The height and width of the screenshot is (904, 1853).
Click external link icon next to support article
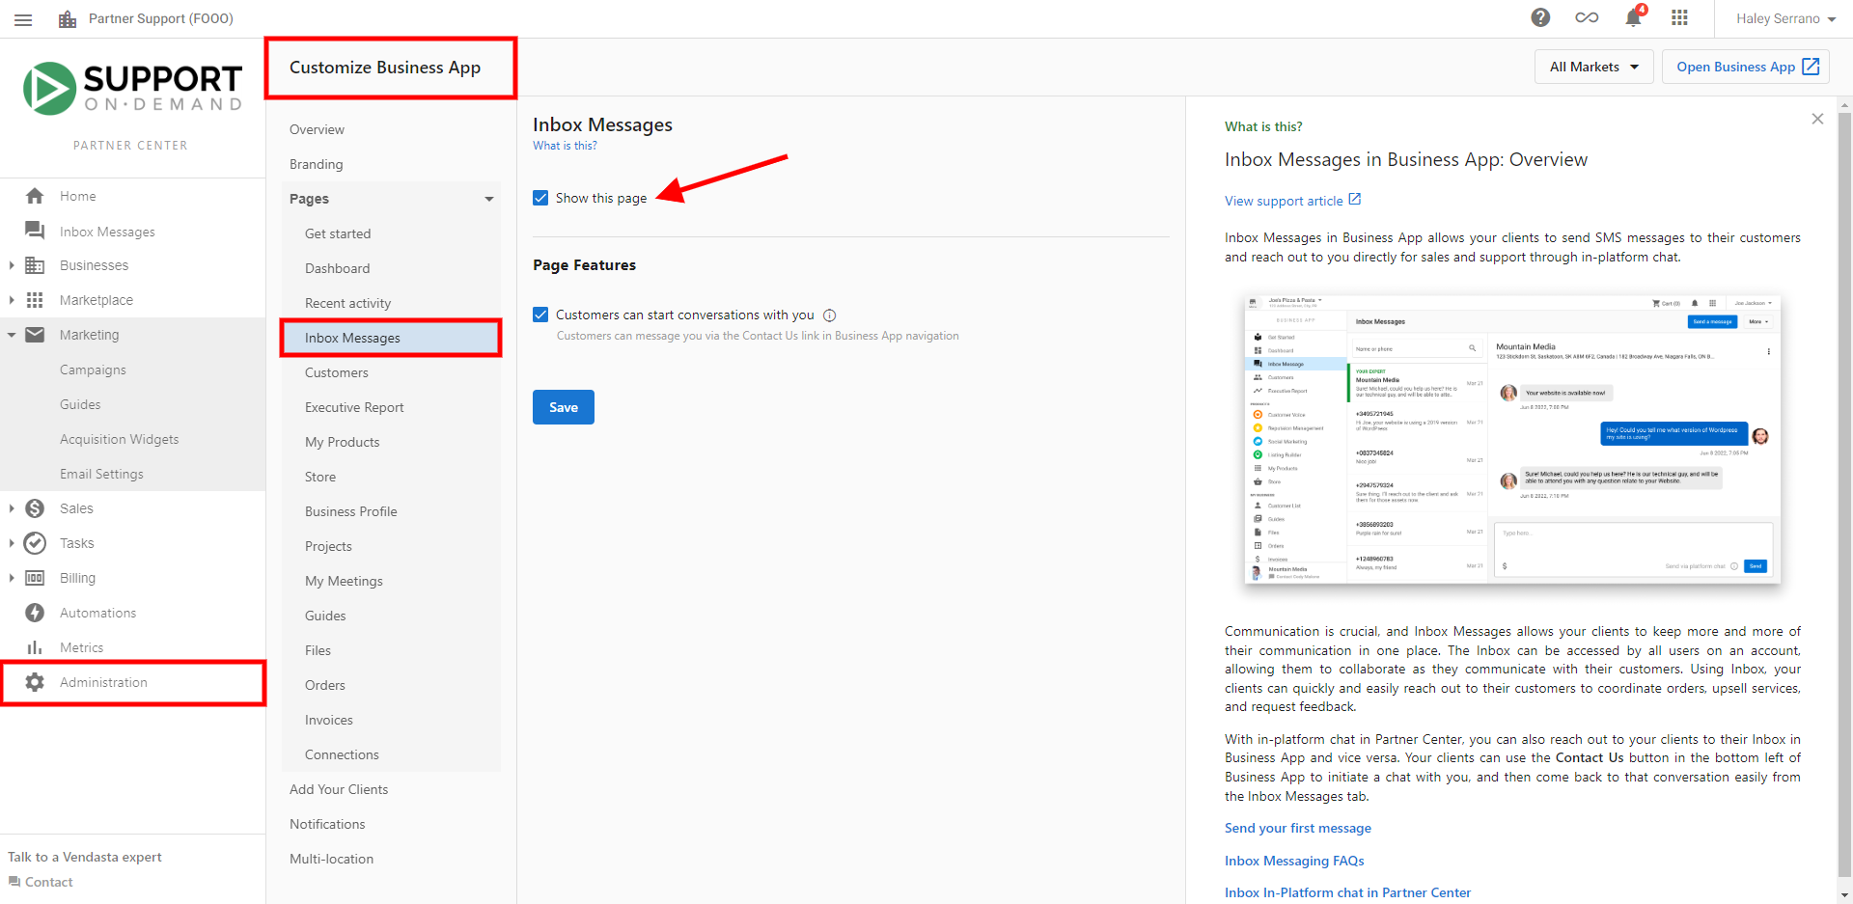1355,200
